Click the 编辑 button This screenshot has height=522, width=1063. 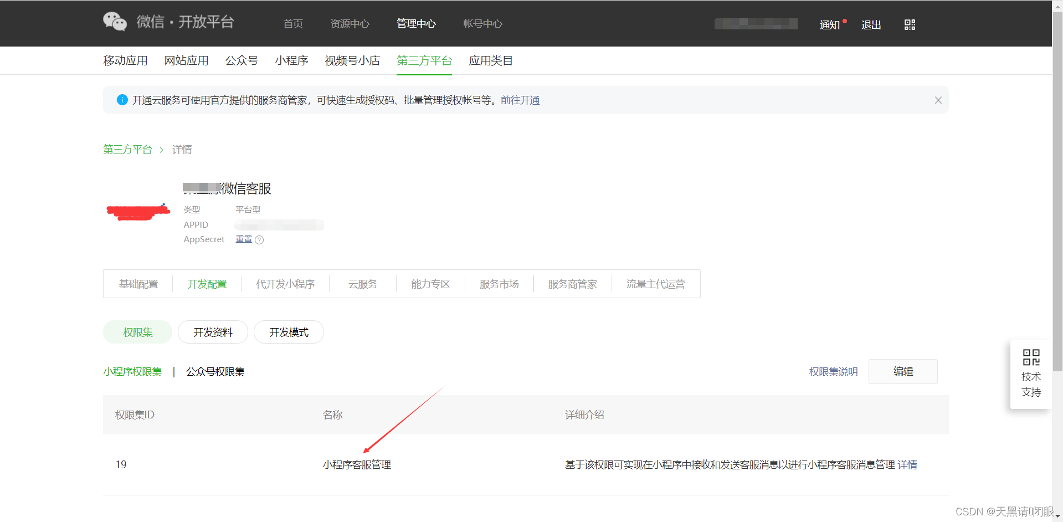click(903, 371)
